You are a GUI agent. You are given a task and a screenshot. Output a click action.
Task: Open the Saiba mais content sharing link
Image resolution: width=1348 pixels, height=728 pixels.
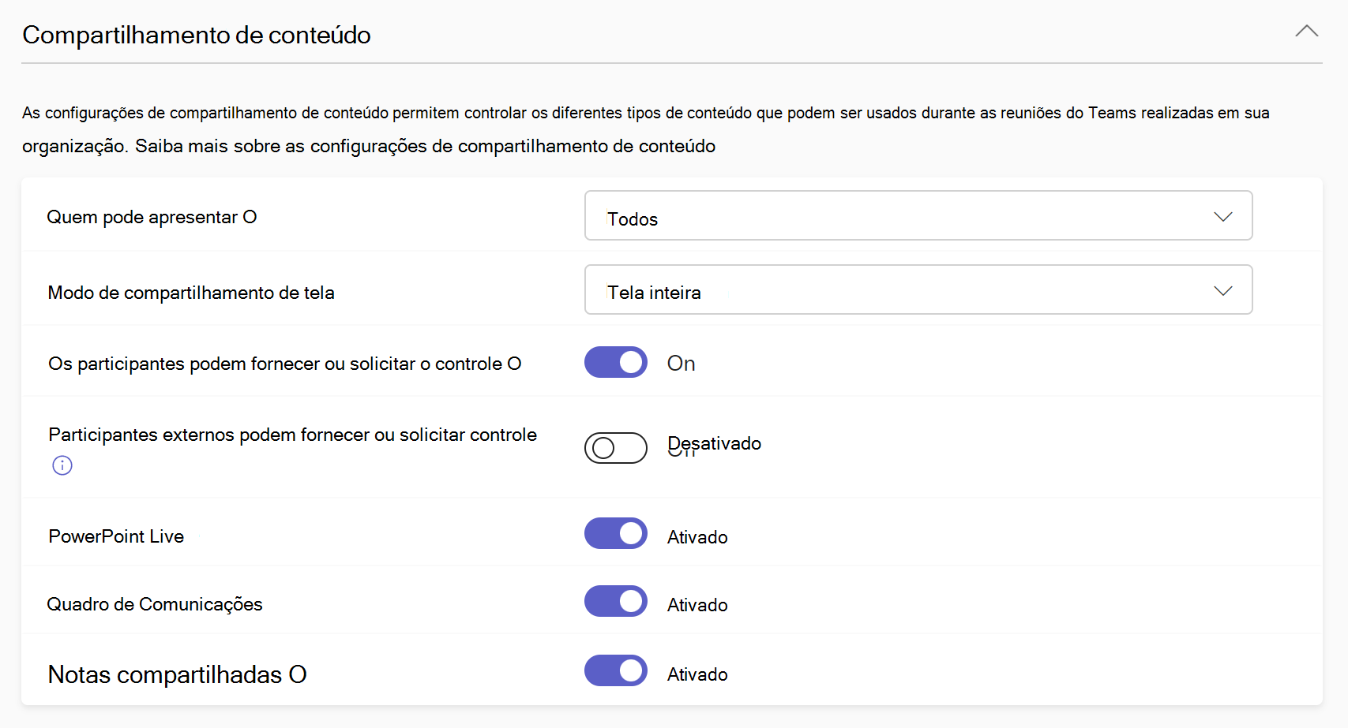pyautogui.click(x=426, y=146)
